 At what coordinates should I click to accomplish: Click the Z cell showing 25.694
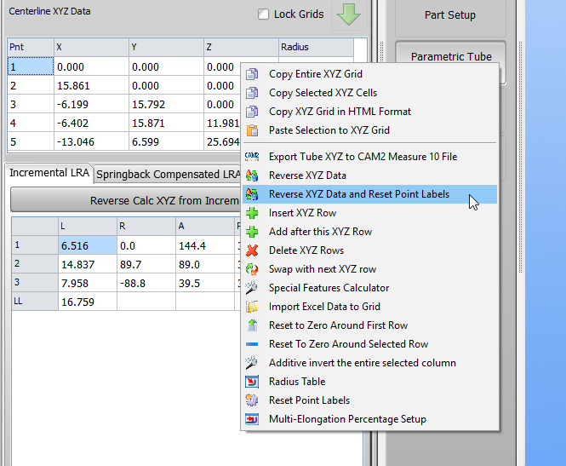[x=223, y=142]
